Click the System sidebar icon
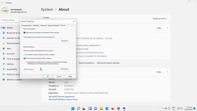Screen dimensions: 197x111 [4, 28]
